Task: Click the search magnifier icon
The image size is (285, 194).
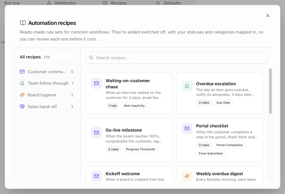Action: [91, 58]
